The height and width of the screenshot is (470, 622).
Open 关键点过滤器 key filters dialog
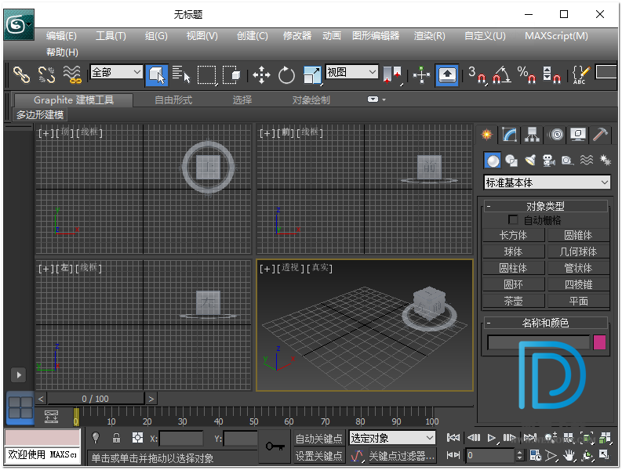click(x=402, y=456)
